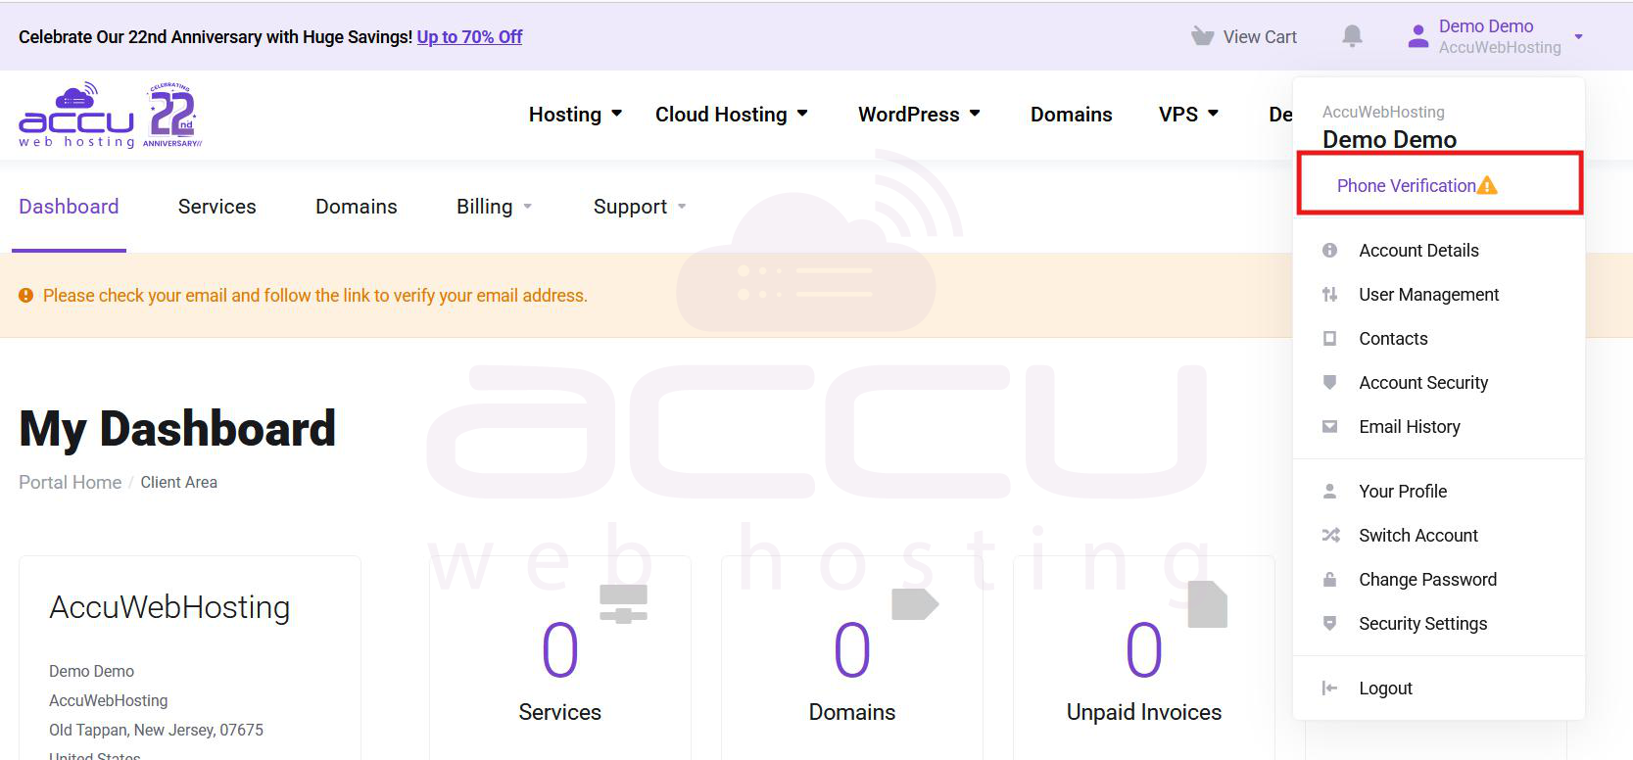1633x760 pixels.
Task: Click the Account Security shield icon
Action: [x=1329, y=383]
